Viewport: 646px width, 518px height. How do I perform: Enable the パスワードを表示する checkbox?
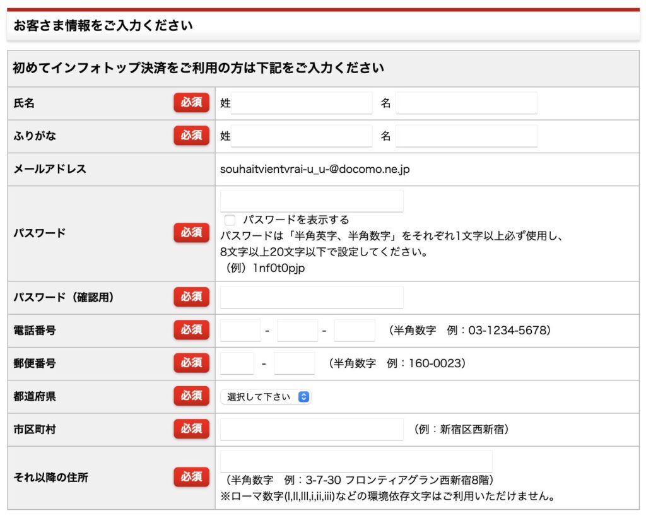230,220
